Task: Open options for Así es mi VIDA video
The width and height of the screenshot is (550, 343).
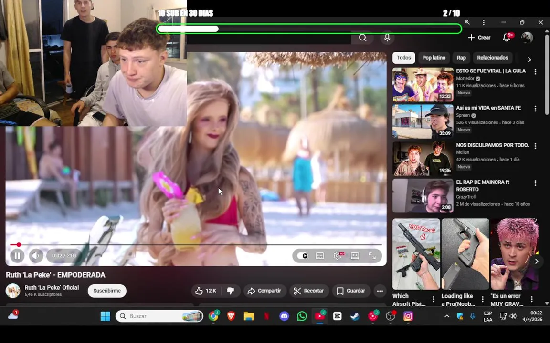Action: click(535, 109)
